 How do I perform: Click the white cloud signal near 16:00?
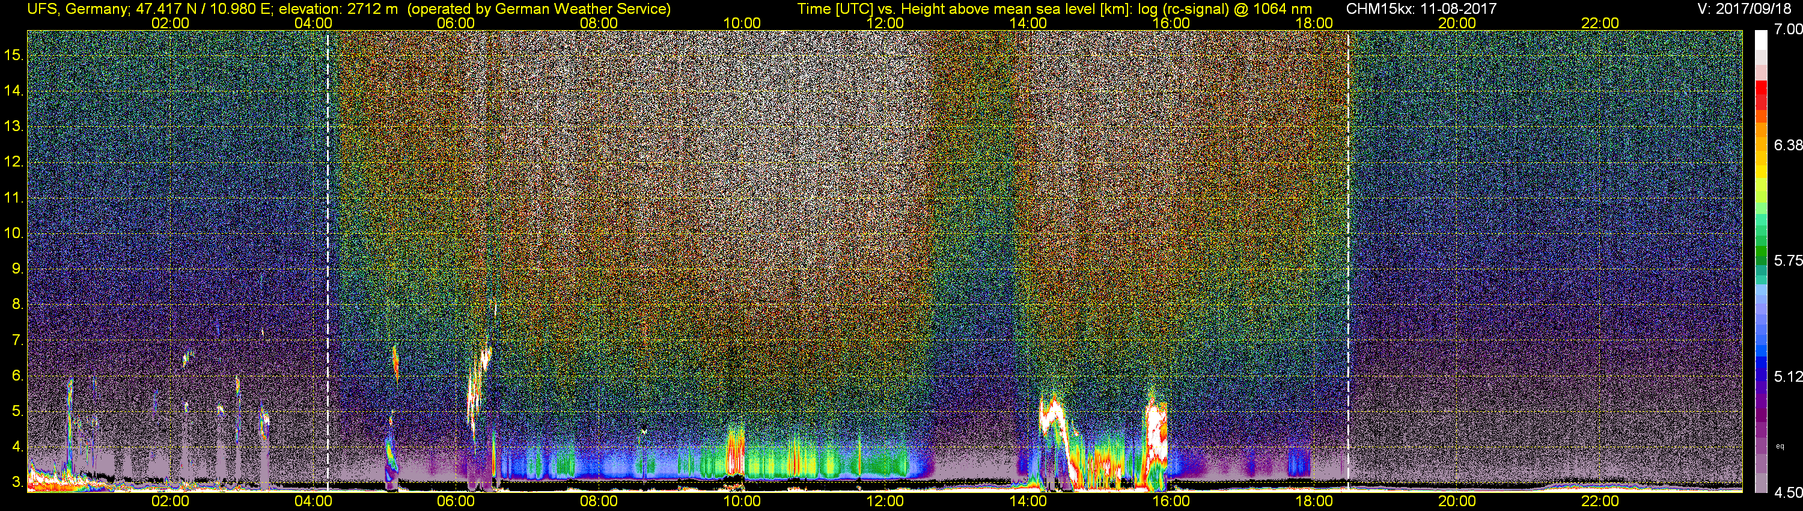[x=1156, y=437]
